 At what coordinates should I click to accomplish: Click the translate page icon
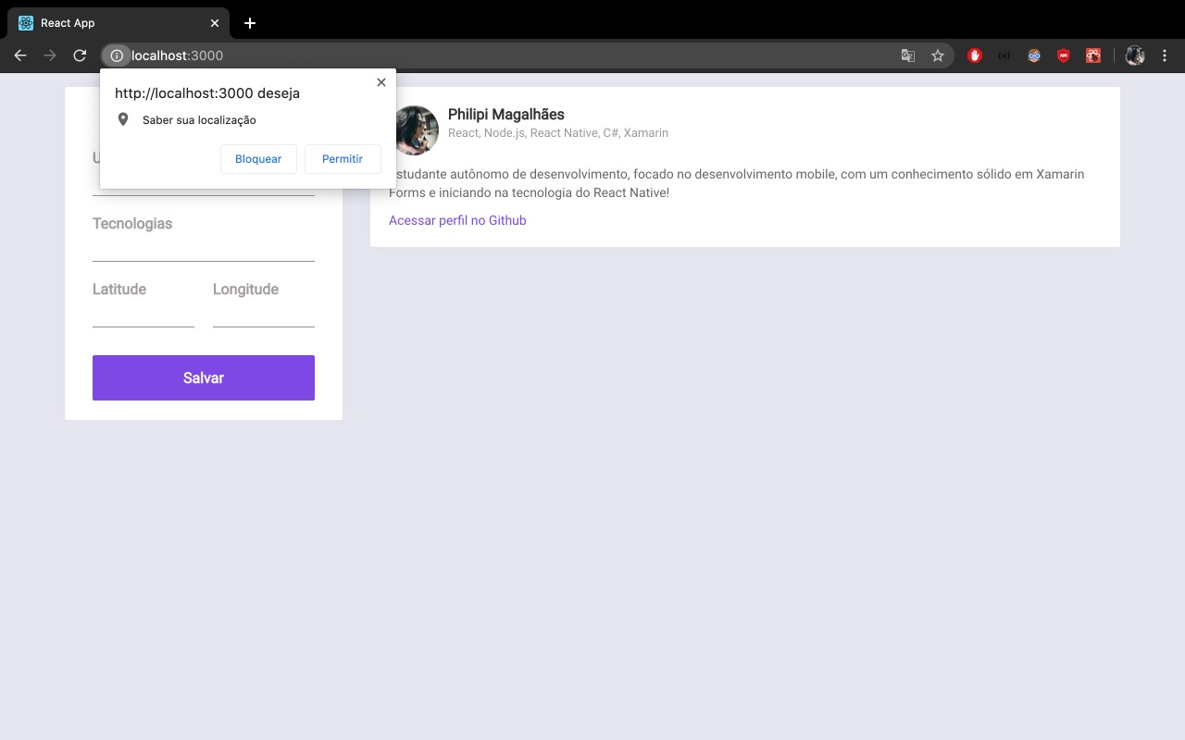[908, 55]
